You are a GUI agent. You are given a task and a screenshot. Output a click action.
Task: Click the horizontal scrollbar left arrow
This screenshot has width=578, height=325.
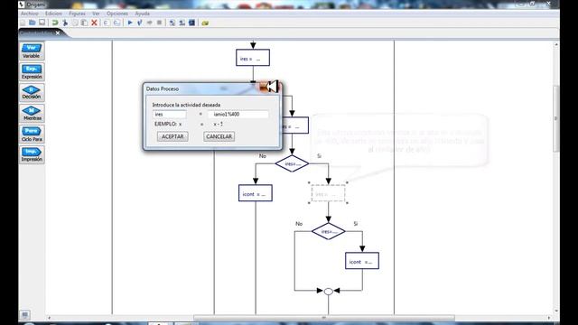49,318
